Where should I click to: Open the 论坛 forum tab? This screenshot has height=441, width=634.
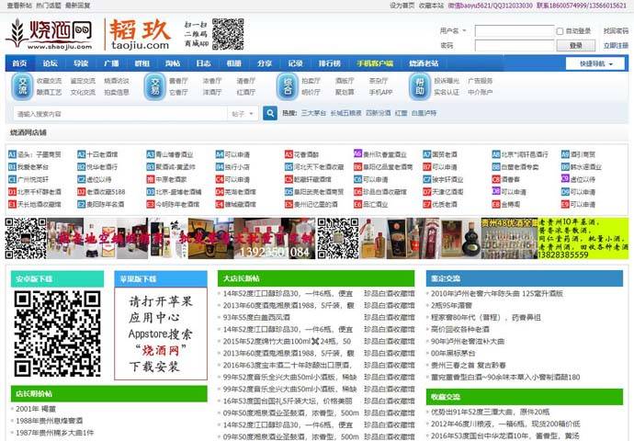tap(51, 63)
